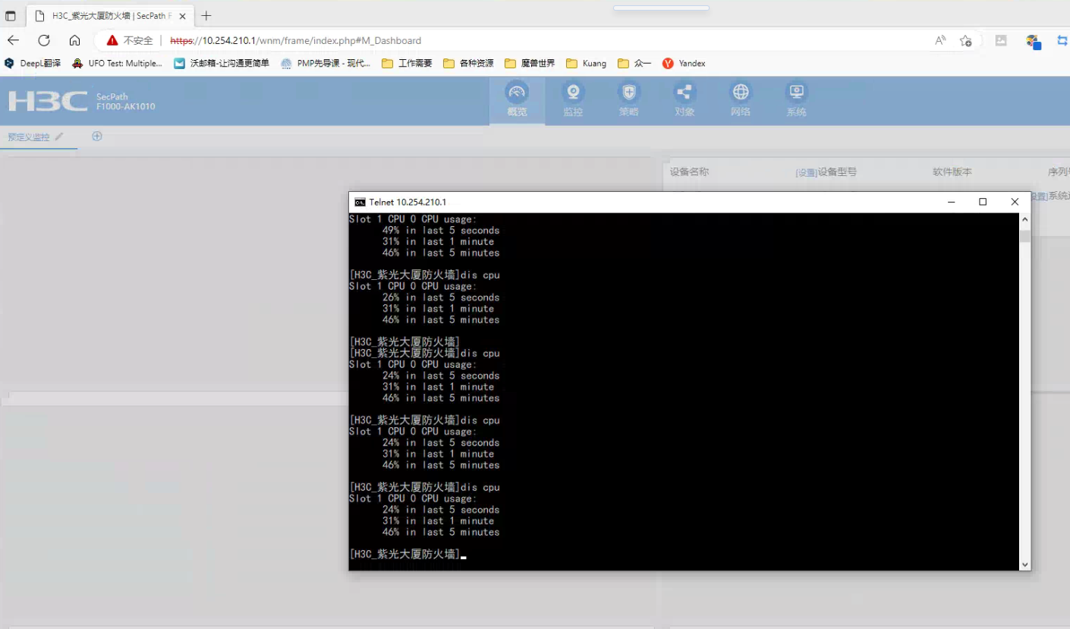Click the Telnet 10.254.210.1 title bar
This screenshot has height=629, width=1070.
coord(408,202)
